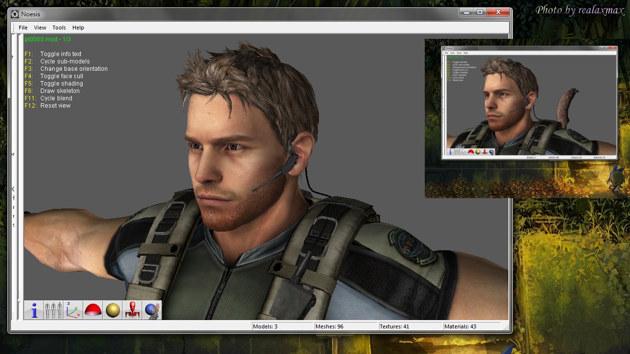Expand the Tools menu
The image size is (630, 354).
pyautogui.click(x=59, y=28)
